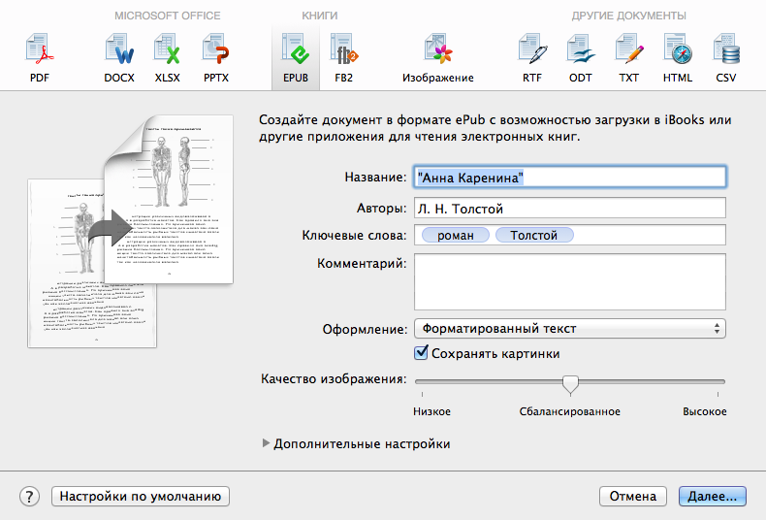
Task: Switch to the TXT format tab
Action: pos(629,56)
